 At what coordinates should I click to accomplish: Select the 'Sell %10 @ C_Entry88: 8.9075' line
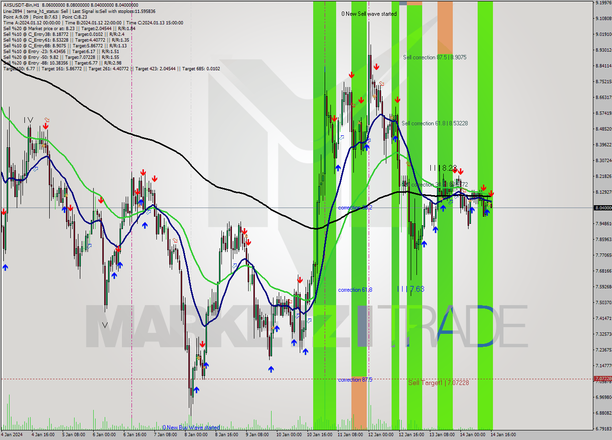pos(65,45)
